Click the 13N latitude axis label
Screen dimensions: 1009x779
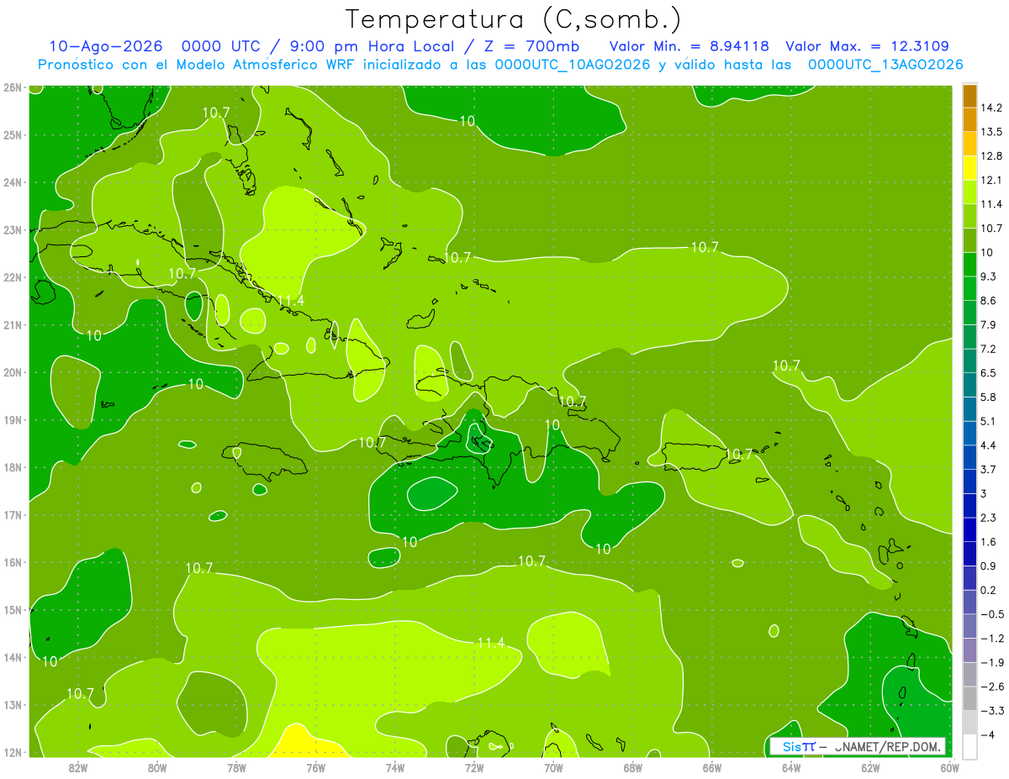13,704
